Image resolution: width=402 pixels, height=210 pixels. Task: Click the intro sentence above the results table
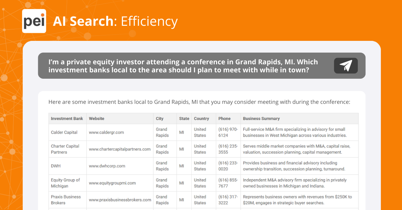(199, 102)
